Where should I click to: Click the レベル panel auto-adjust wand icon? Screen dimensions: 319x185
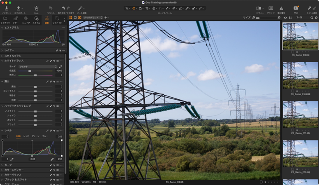coord(47,131)
